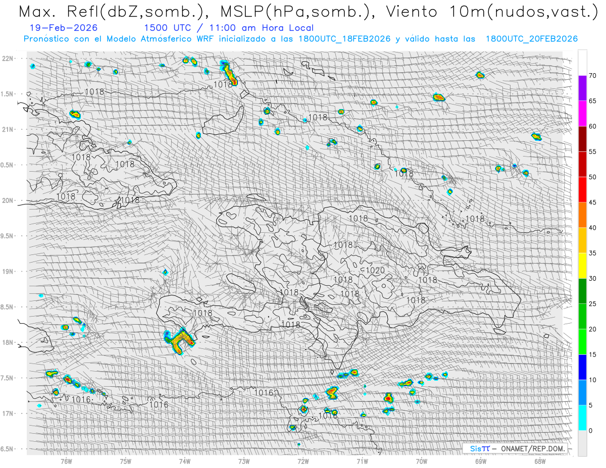The width and height of the screenshot is (606, 468).
Task: Click the 69W longitude axis label
Action: (481, 461)
